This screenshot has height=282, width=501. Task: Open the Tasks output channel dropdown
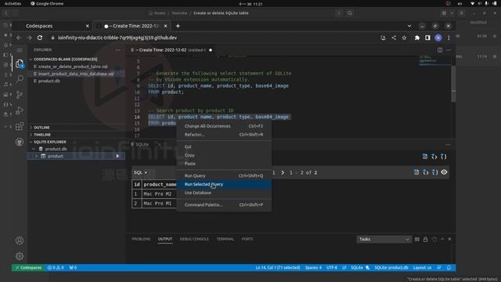[384, 239]
